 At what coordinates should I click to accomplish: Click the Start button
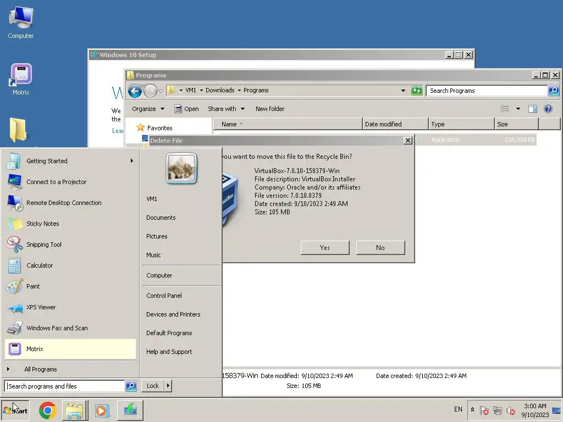15,410
